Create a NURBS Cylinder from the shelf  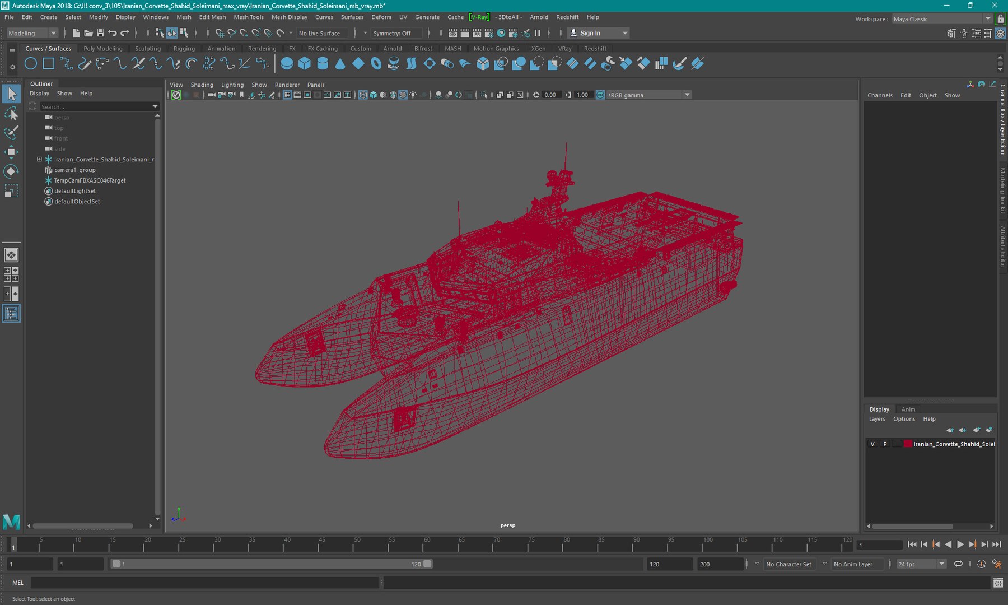323,64
